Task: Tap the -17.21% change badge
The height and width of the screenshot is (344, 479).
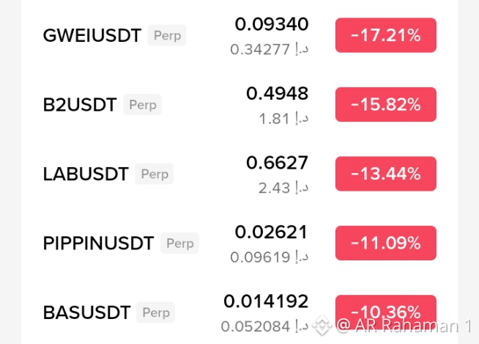Action: 386,35
